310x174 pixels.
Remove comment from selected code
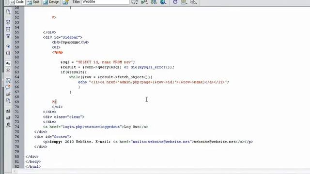click(x=8, y=87)
